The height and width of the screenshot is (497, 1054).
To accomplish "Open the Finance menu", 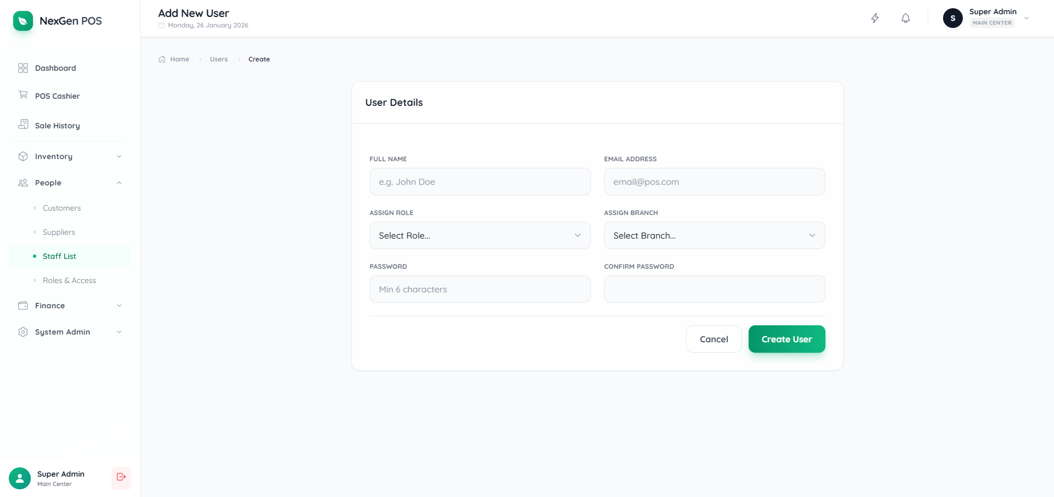I will click(70, 306).
